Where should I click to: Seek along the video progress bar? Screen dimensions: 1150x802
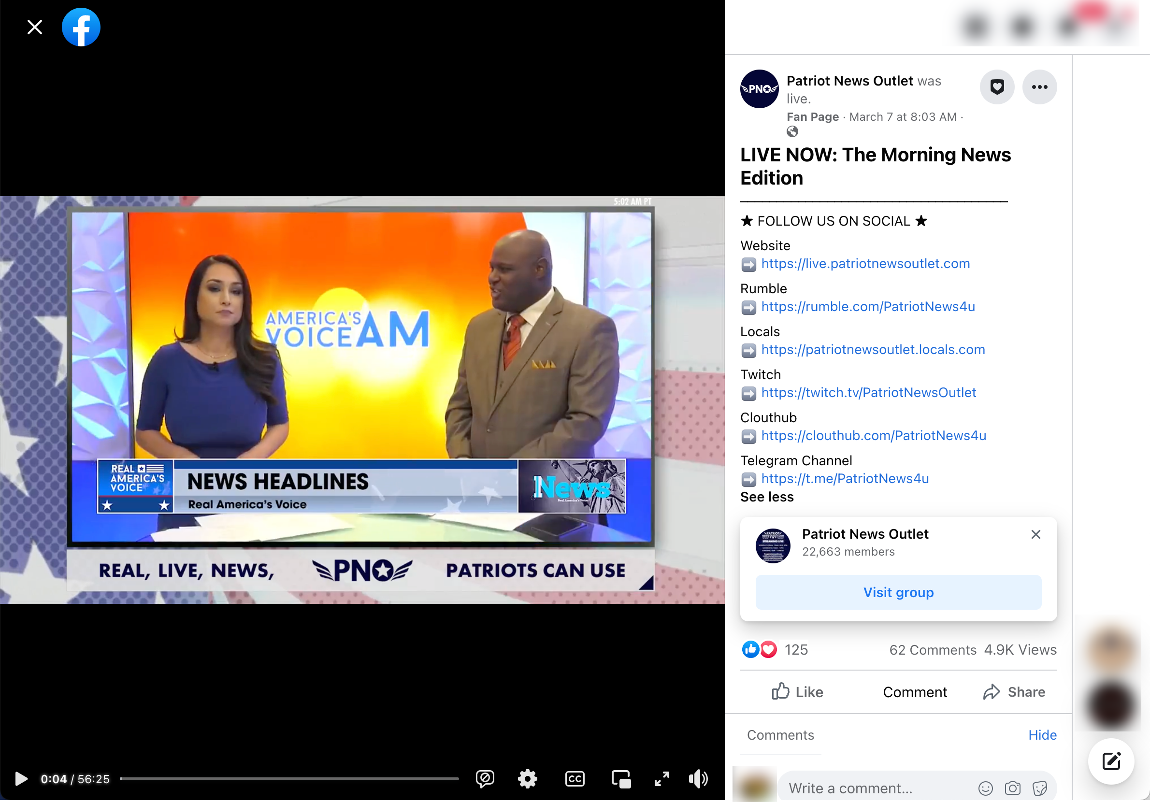(289, 779)
